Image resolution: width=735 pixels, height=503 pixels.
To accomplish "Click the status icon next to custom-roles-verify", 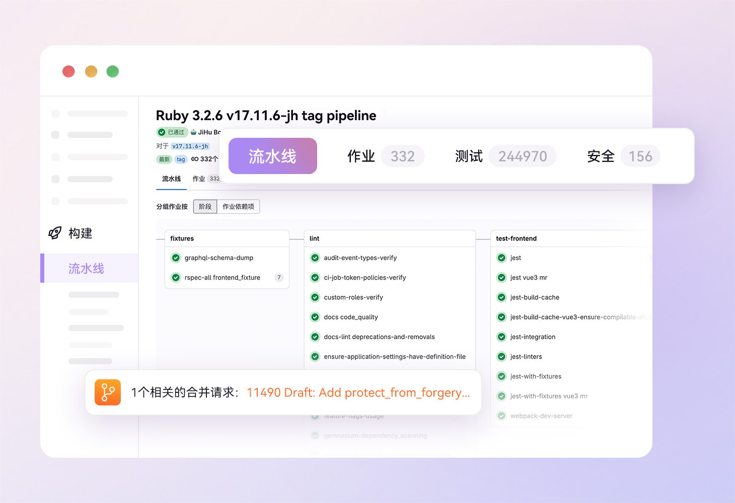I will tap(315, 297).
